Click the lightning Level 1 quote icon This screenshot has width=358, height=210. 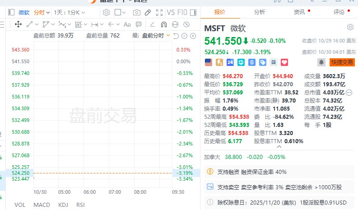(x=219, y=62)
